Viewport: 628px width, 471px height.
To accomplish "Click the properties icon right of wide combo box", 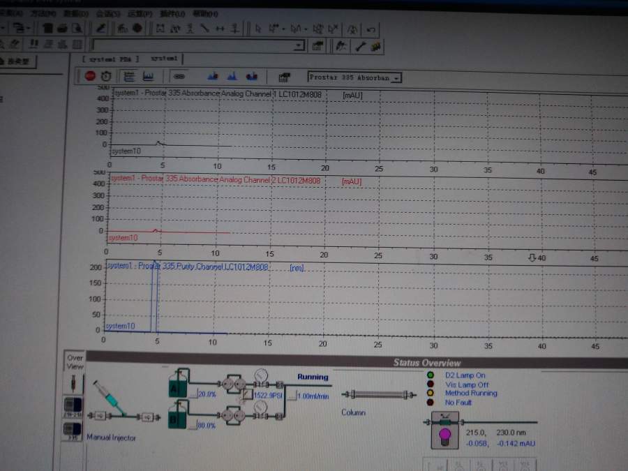I will (x=317, y=46).
